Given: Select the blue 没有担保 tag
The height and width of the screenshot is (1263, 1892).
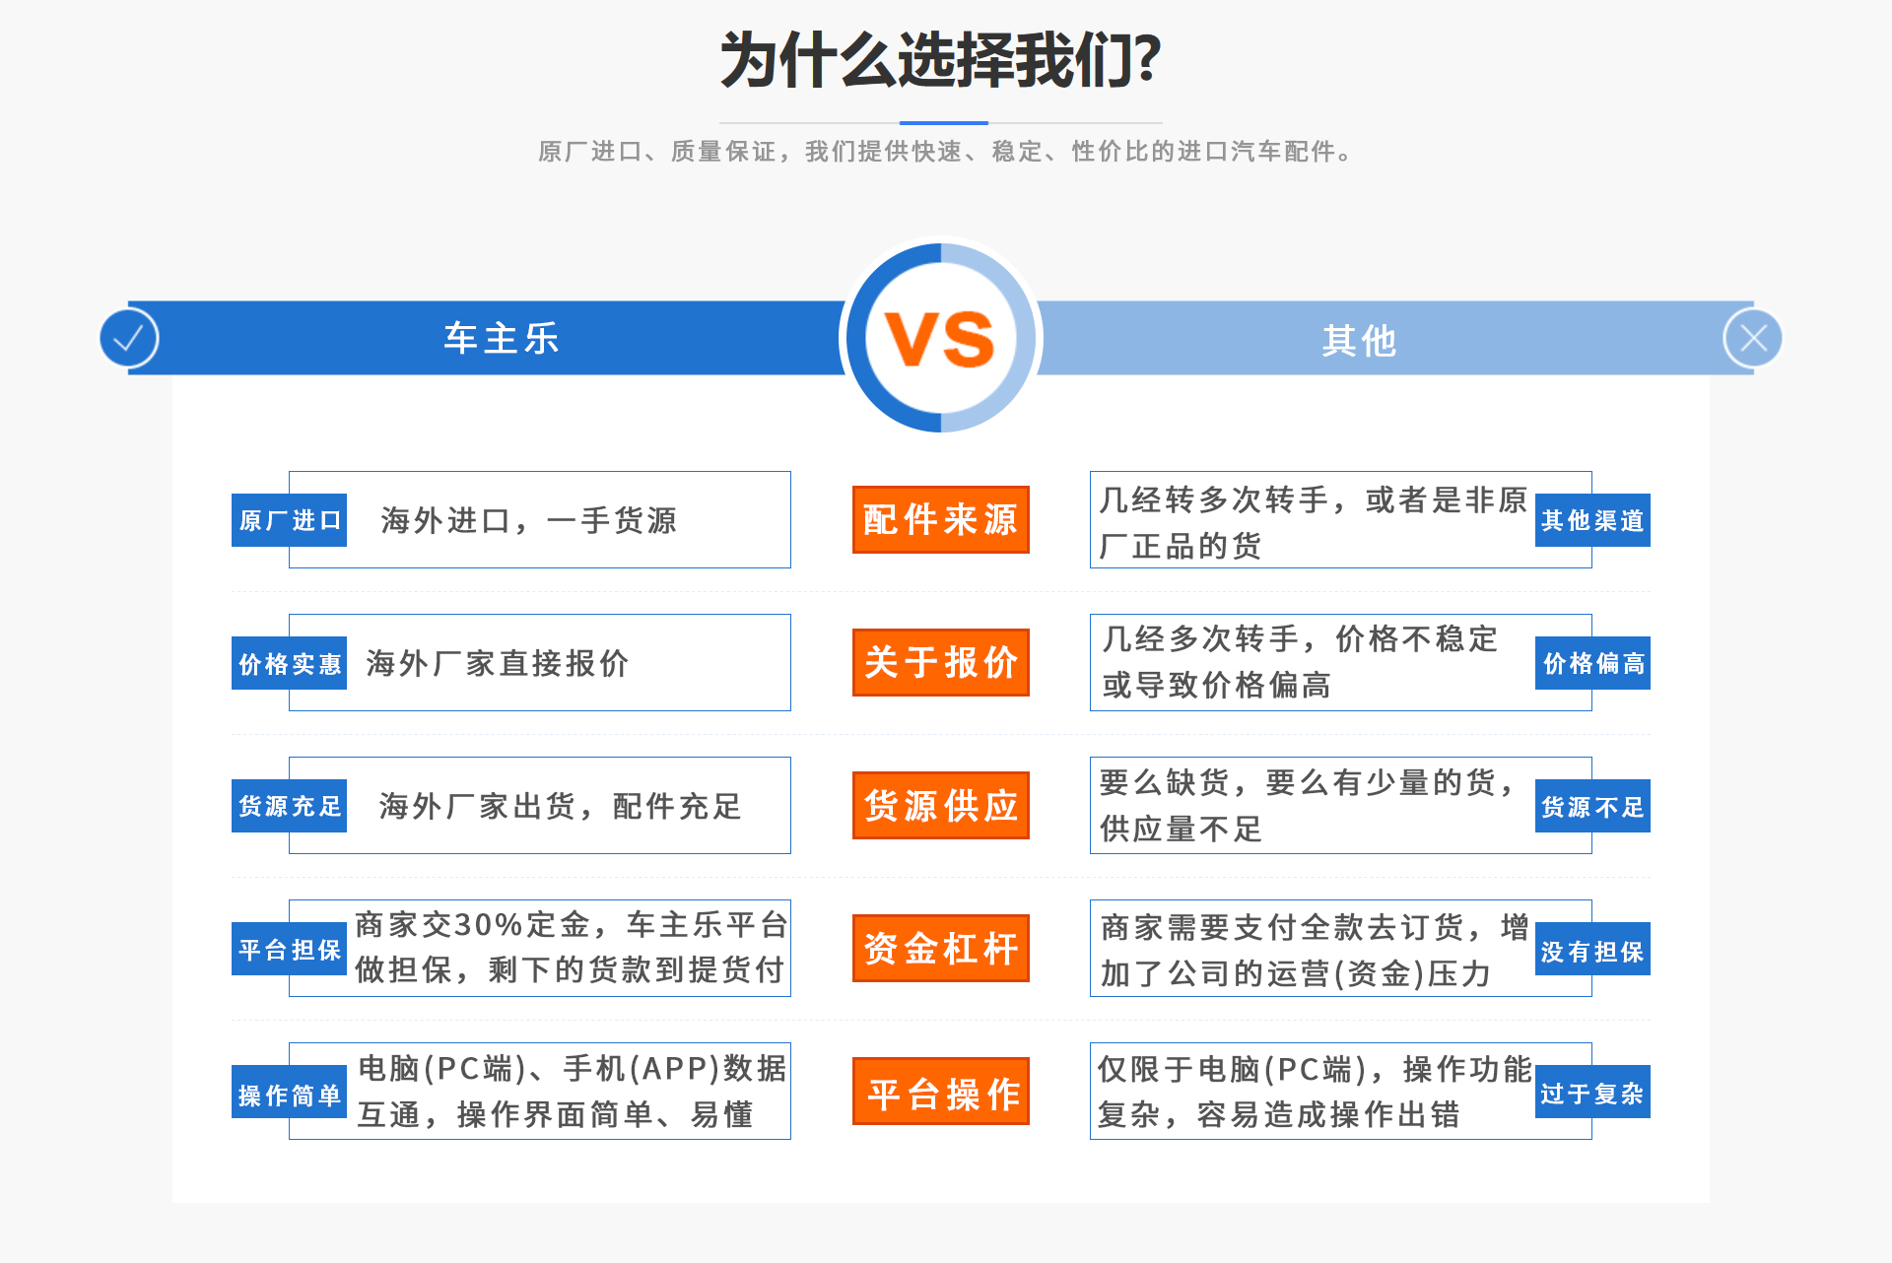Looking at the screenshot, I should click(x=1592, y=949).
